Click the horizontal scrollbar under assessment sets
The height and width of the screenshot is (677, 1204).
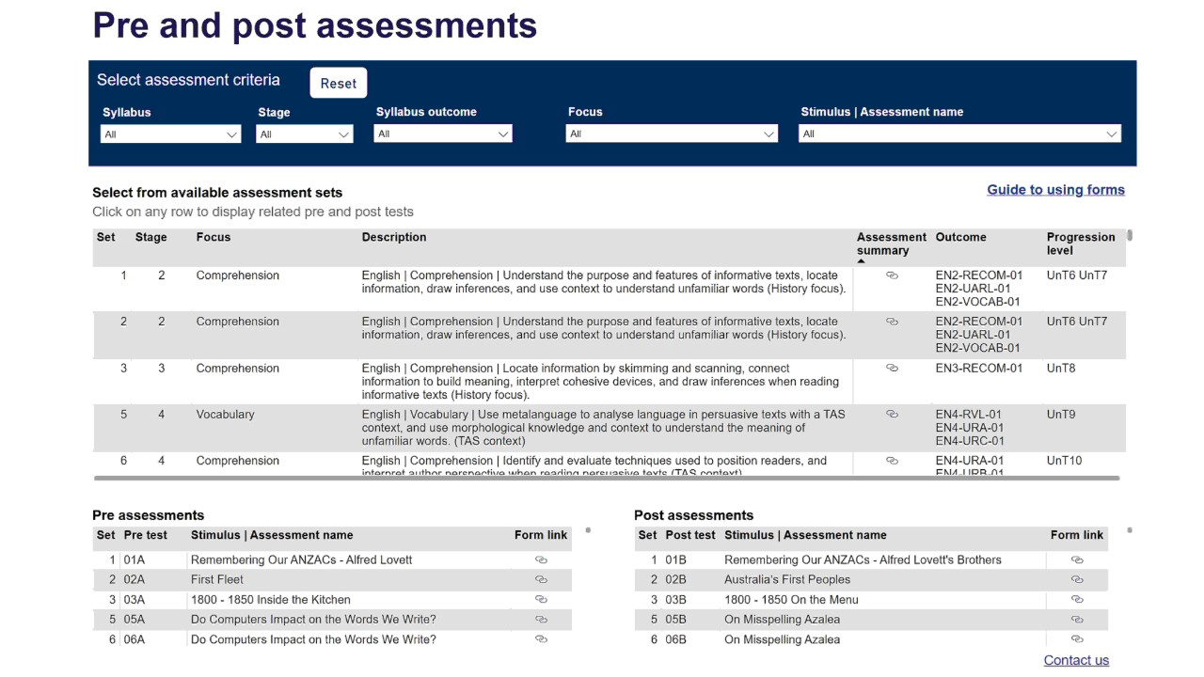606,479
